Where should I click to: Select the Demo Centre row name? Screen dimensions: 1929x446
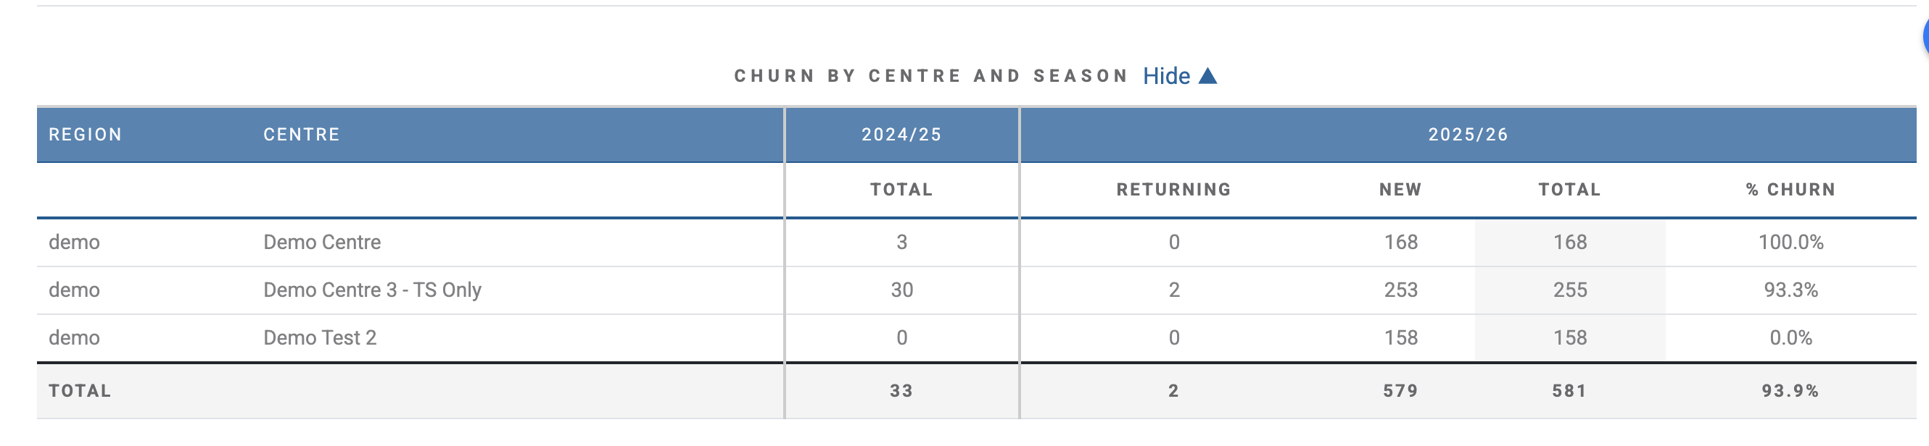[x=322, y=242]
